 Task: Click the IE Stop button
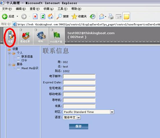coord(35,16)
